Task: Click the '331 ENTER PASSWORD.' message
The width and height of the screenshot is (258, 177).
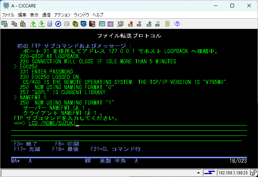Action: click(x=48, y=72)
